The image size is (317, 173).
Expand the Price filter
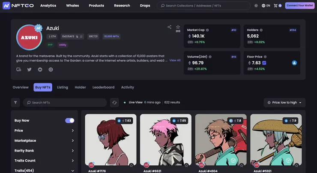[45, 131]
